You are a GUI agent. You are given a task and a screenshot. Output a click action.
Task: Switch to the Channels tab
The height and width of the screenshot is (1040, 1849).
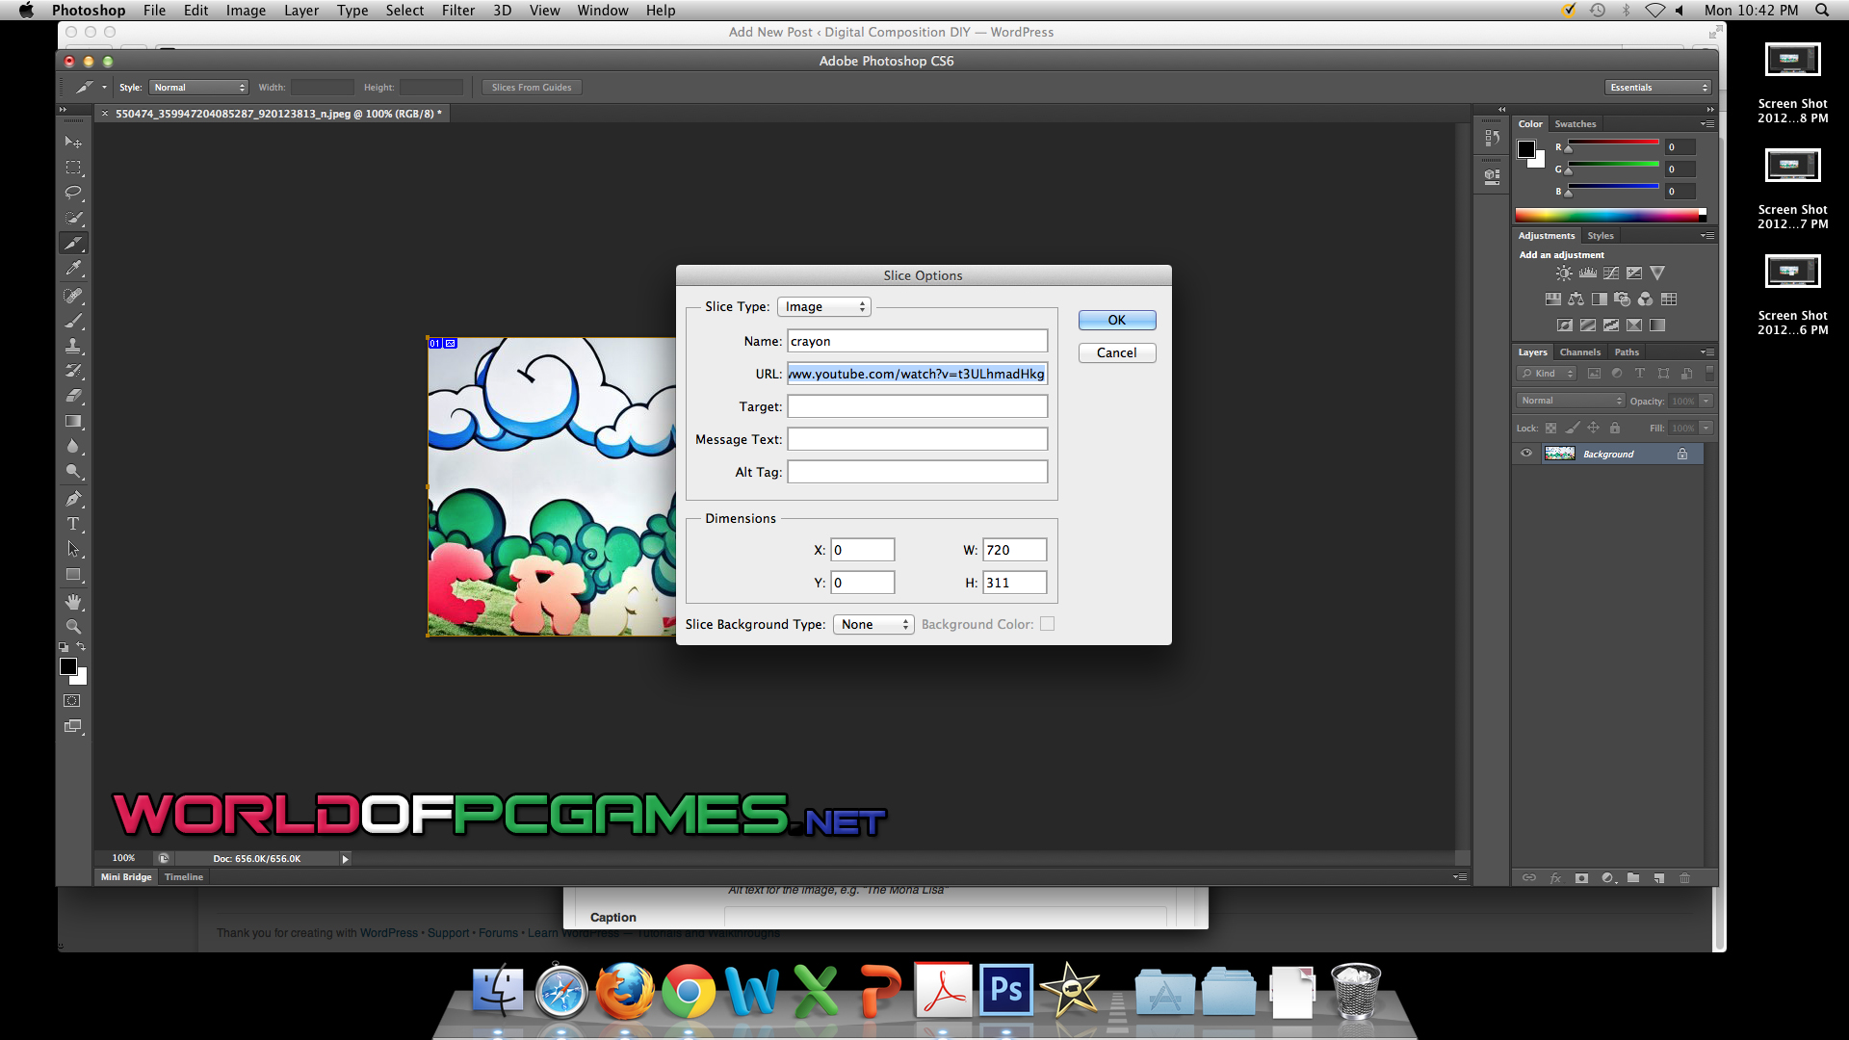click(1579, 352)
